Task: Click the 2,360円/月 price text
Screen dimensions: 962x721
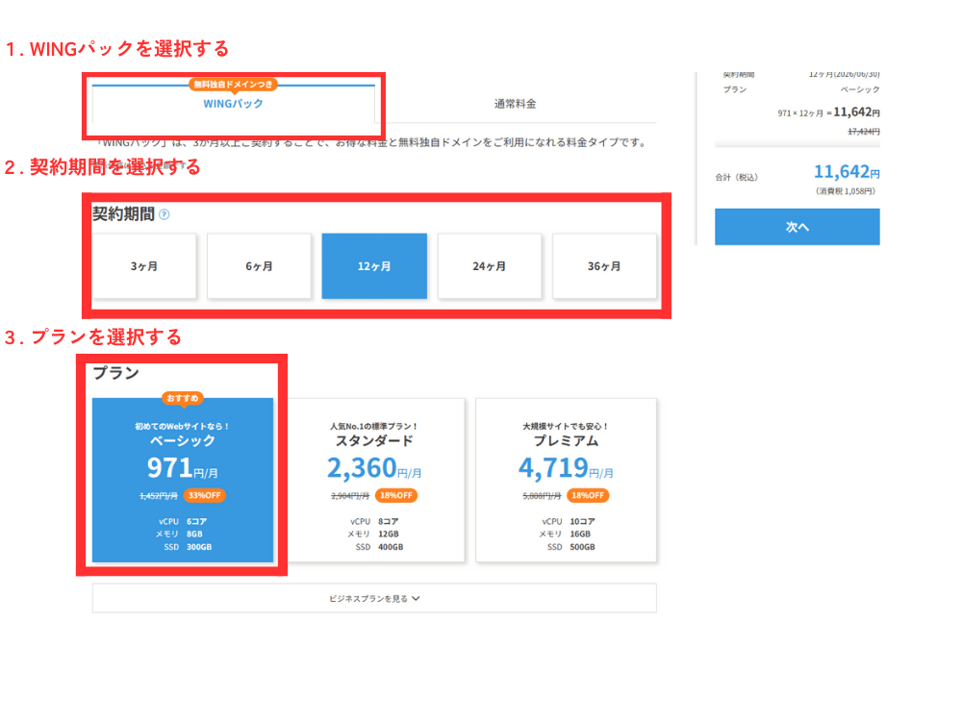Action: [x=374, y=468]
